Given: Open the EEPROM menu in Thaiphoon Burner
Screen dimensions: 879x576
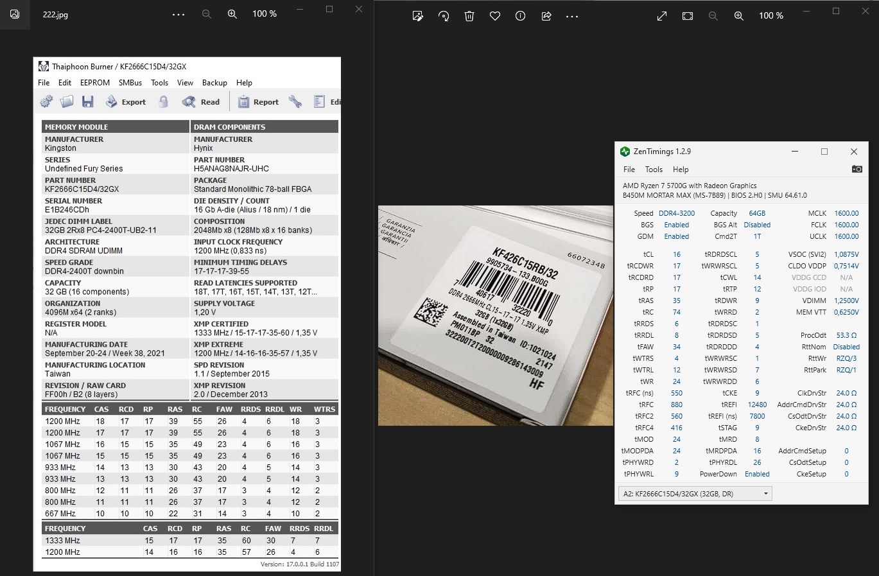Looking at the screenshot, I should coord(95,83).
